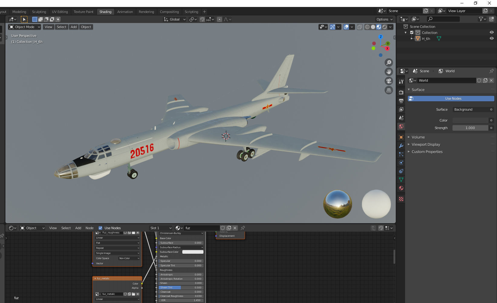Toggle viewport gizmos visibility
Screen dimensions: 497x303
pyautogui.click(x=332, y=27)
